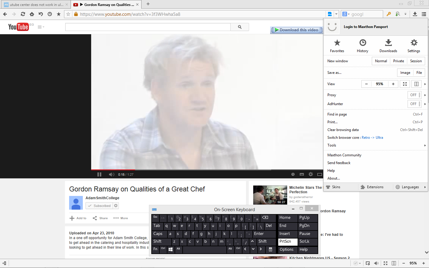Screen dimensions: 429x268
Task: Open Maxthon Community menu item
Action: tap(375, 155)
